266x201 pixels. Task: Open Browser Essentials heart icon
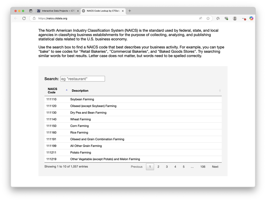226,18
